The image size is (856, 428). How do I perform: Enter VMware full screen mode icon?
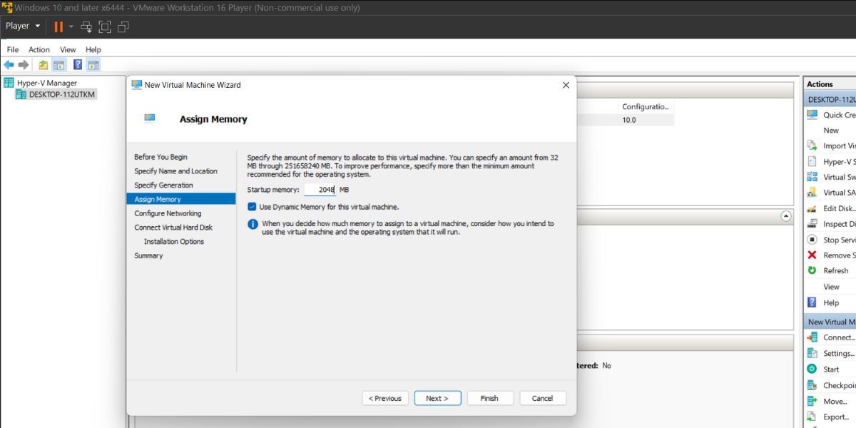point(105,26)
